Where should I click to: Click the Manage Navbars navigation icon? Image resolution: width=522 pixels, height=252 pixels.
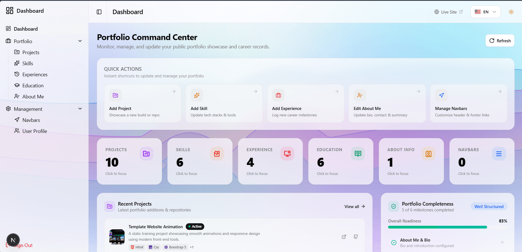pyautogui.click(x=441, y=95)
